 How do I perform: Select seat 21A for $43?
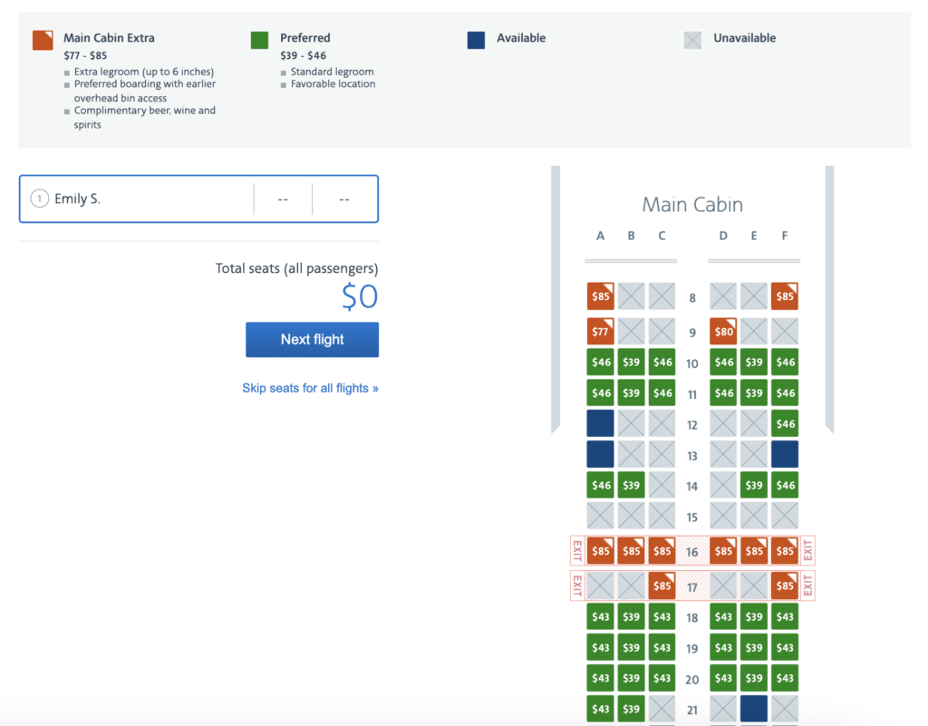point(600,709)
